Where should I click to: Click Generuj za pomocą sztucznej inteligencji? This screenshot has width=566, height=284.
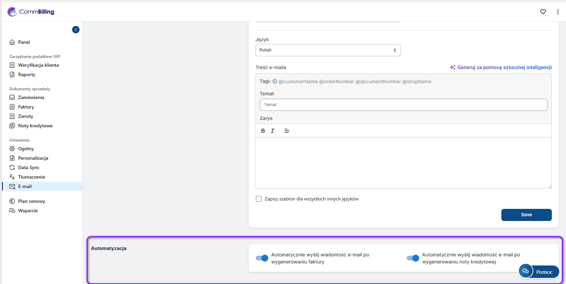[501, 67]
